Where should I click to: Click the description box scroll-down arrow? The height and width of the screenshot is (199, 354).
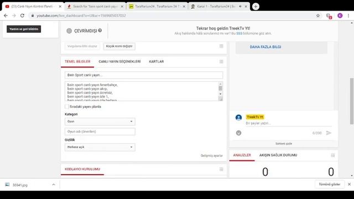[220, 94]
